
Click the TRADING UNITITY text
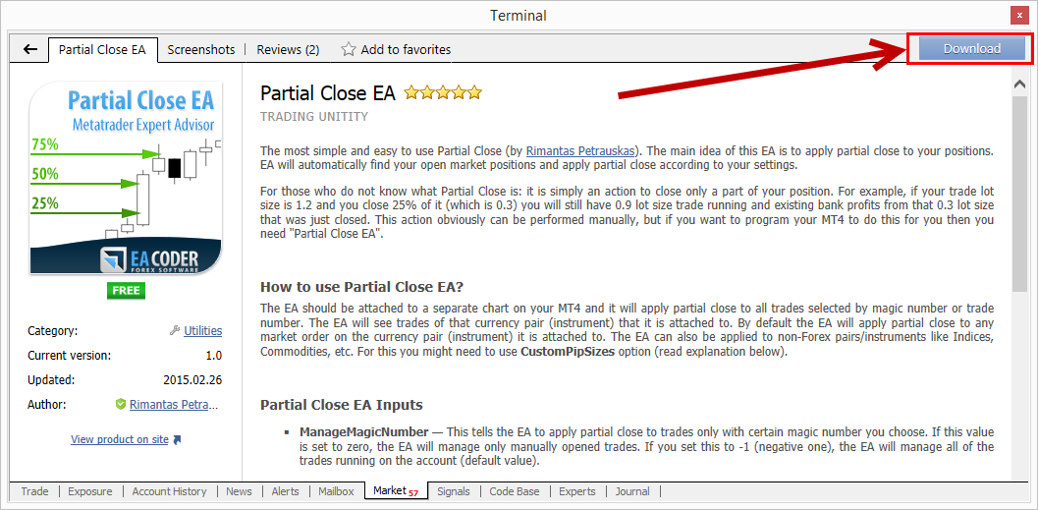coord(314,117)
